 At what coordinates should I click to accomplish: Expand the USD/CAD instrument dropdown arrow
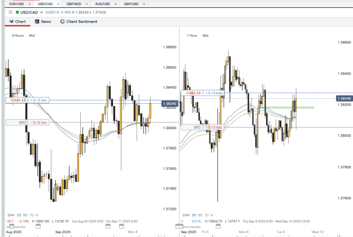(41, 12)
